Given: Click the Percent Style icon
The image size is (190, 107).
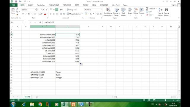Looking at the screenshot, I should click(x=91, y=14).
